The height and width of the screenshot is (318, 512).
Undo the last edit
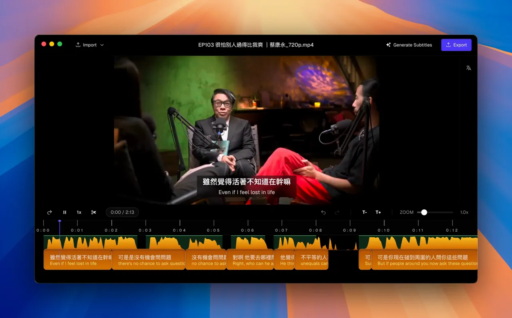coord(323,212)
